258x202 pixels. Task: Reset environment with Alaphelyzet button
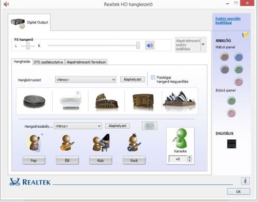point(133,80)
